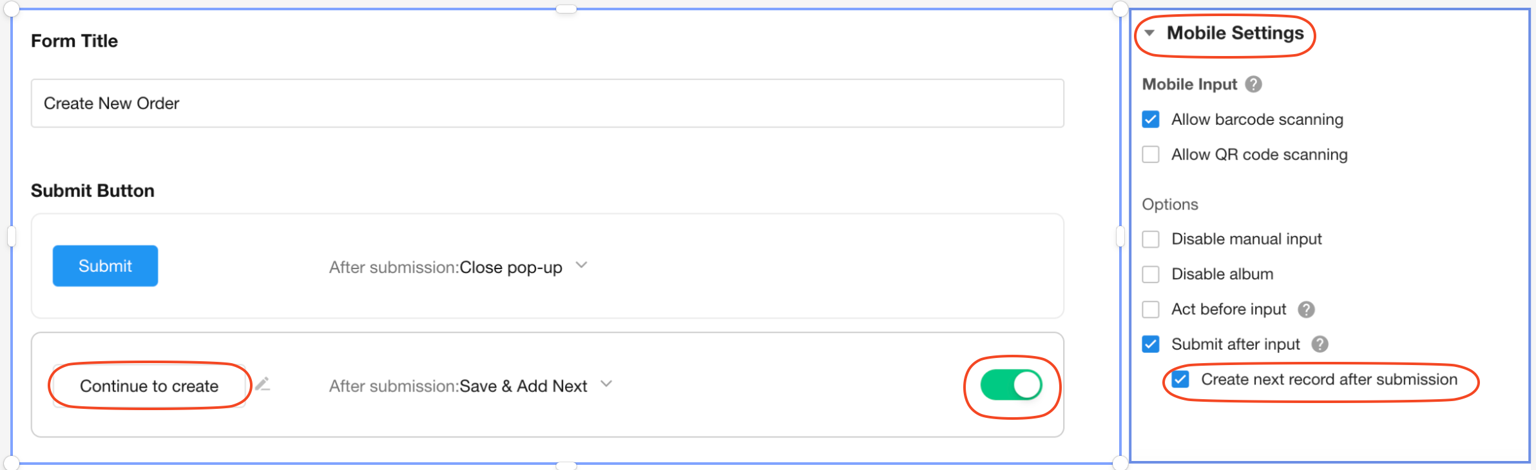Click the blue Submit button
The image size is (1536, 470).
coord(105,266)
